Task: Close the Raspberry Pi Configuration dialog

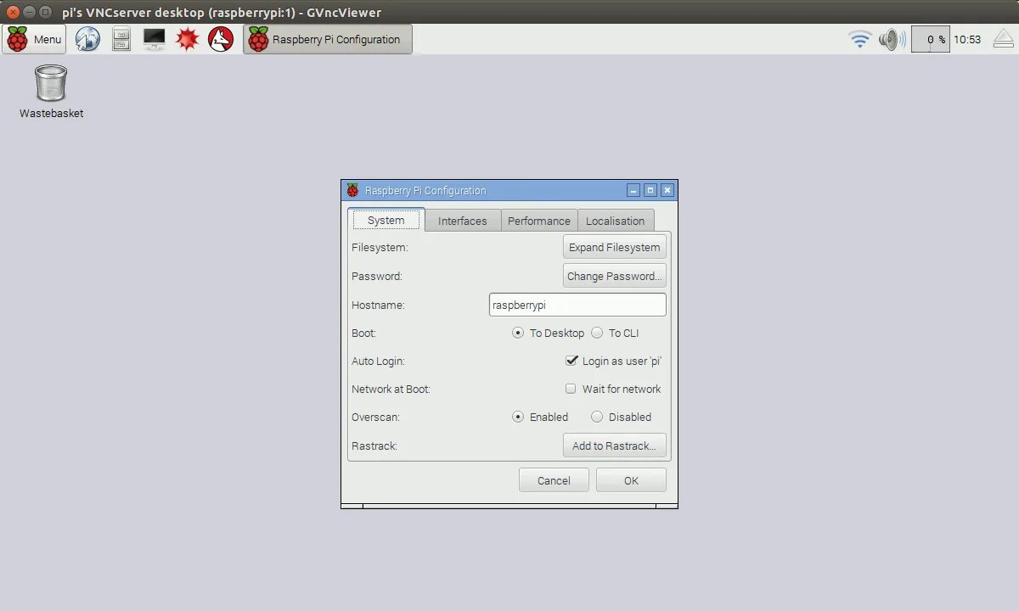Action: click(x=667, y=190)
